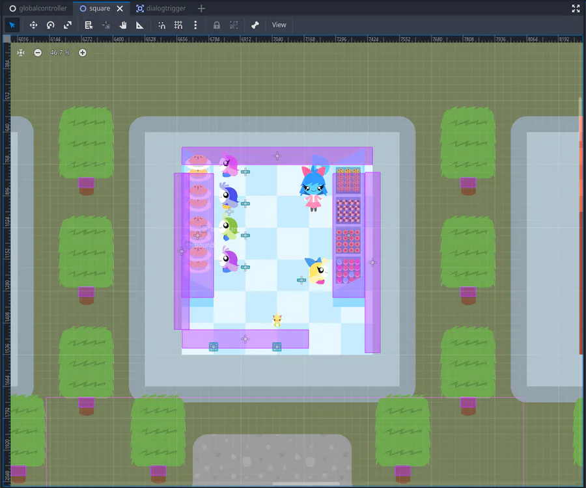Toggle distraction-free mode

(x=576, y=8)
